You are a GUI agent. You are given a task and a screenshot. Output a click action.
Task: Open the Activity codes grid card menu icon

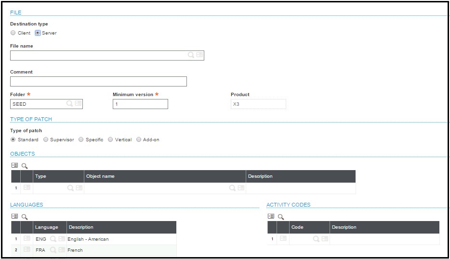pos(271,216)
